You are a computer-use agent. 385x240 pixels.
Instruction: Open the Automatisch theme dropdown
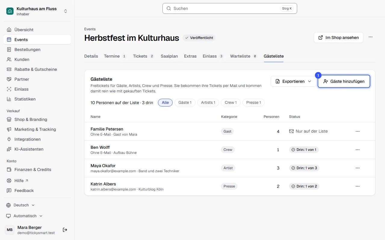(25, 216)
